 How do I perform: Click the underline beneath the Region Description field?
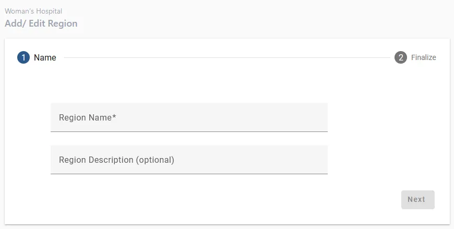click(189, 174)
